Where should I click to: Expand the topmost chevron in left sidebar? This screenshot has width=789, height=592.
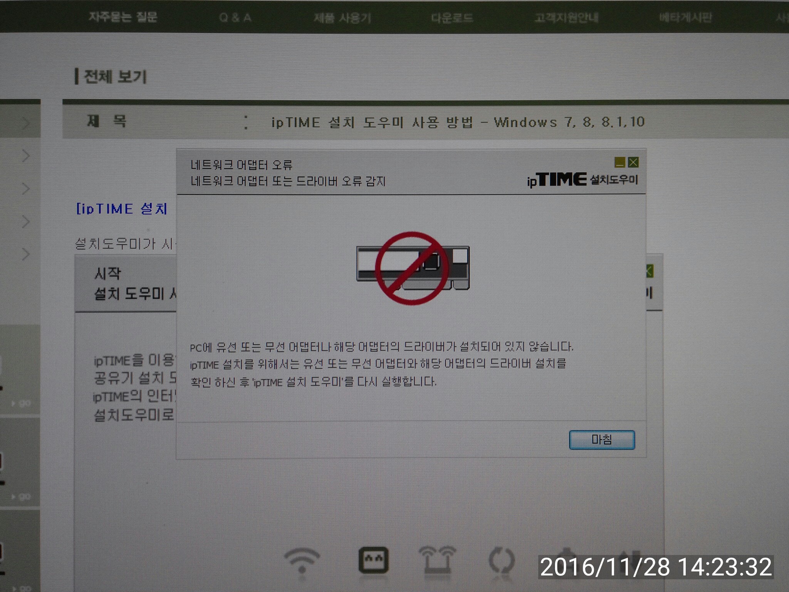pyautogui.click(x=26, y=123)
